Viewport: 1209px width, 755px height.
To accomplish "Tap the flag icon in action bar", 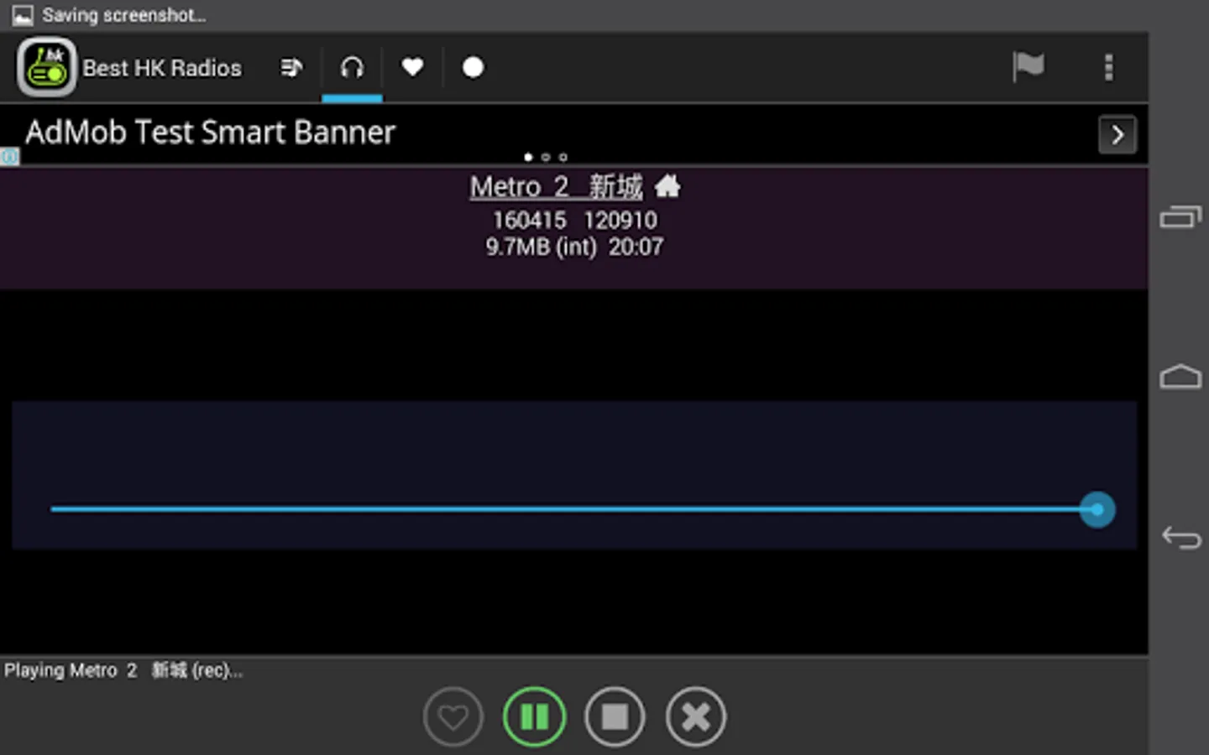I will [x=1028, y=67].
